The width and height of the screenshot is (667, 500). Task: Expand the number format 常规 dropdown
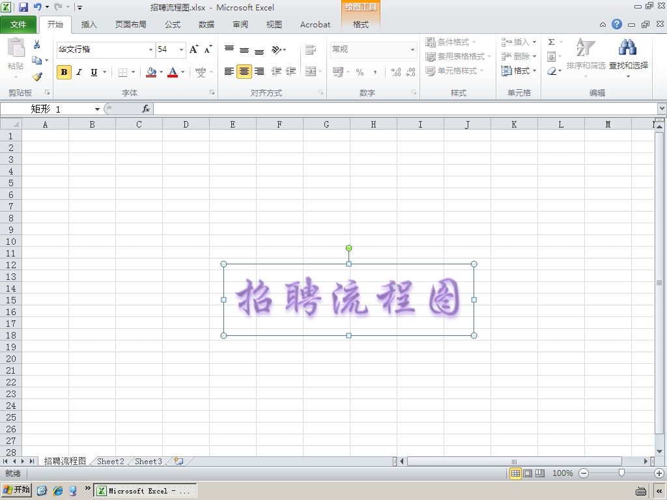[x=412, y=49]
